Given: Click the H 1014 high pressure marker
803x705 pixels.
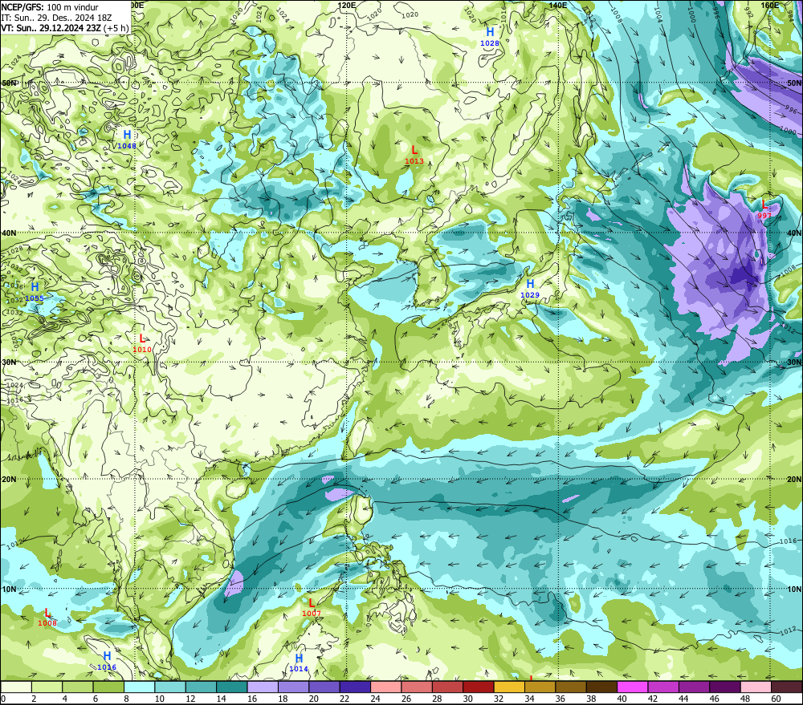Looking at the screenshot, I should [299, 663].
